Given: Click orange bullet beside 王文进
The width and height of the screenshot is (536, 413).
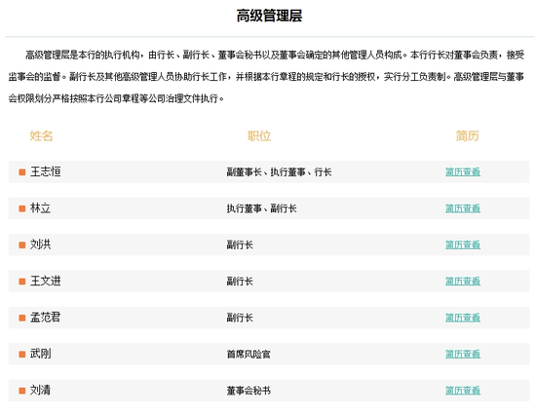Looking at the screenshot, I should tap(22, 282).
